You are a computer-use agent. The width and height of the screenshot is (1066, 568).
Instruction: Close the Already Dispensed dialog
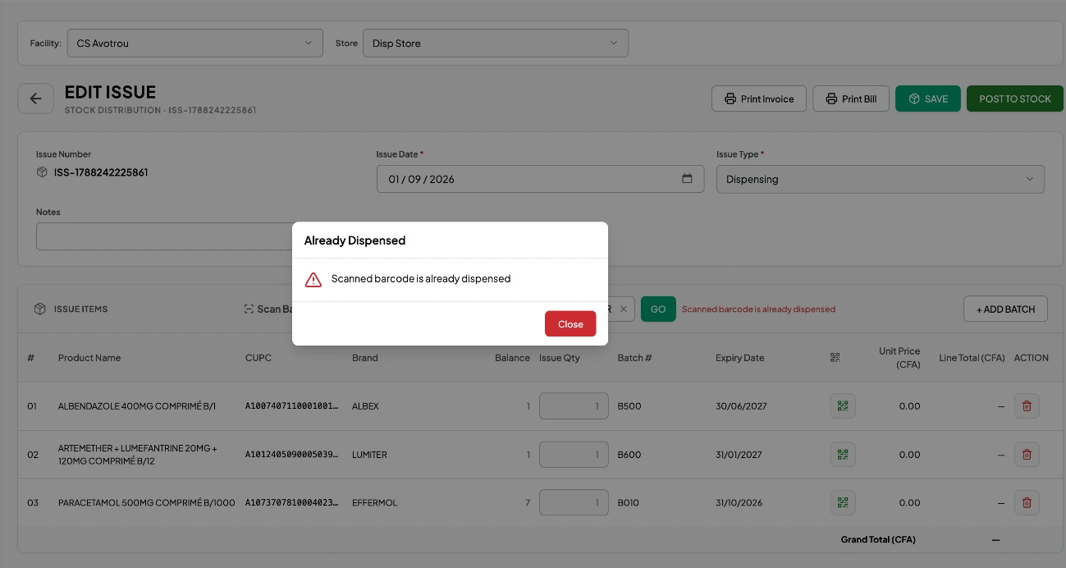570,323
